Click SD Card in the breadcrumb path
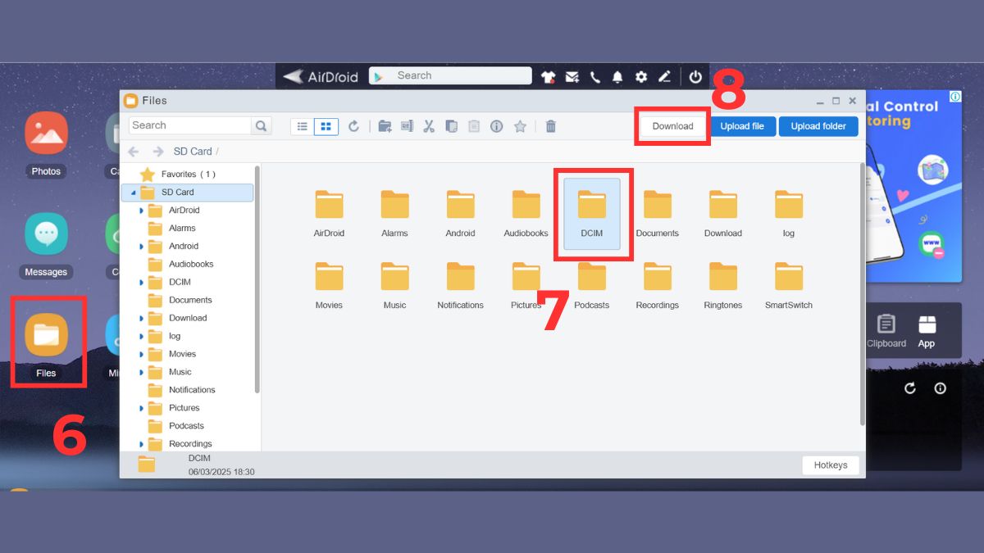This screenshot has height=553, width=984. (x=193, y=152)
